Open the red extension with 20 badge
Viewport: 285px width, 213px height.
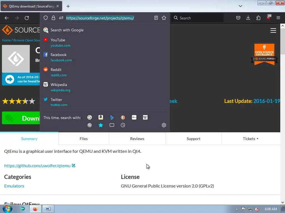269,17
